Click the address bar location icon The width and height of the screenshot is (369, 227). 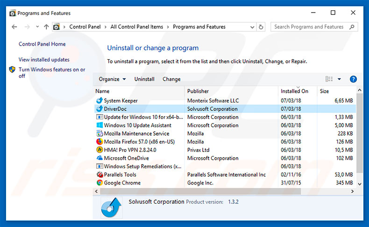tap(56, 27)
